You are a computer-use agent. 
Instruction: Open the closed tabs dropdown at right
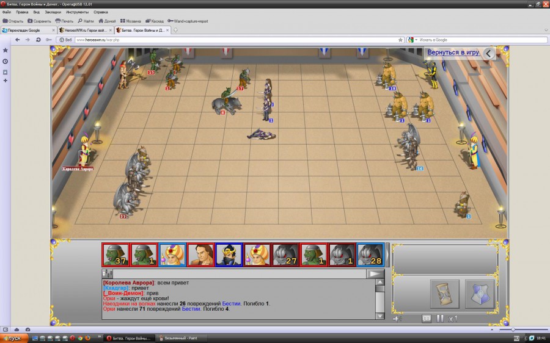(546, 30)
